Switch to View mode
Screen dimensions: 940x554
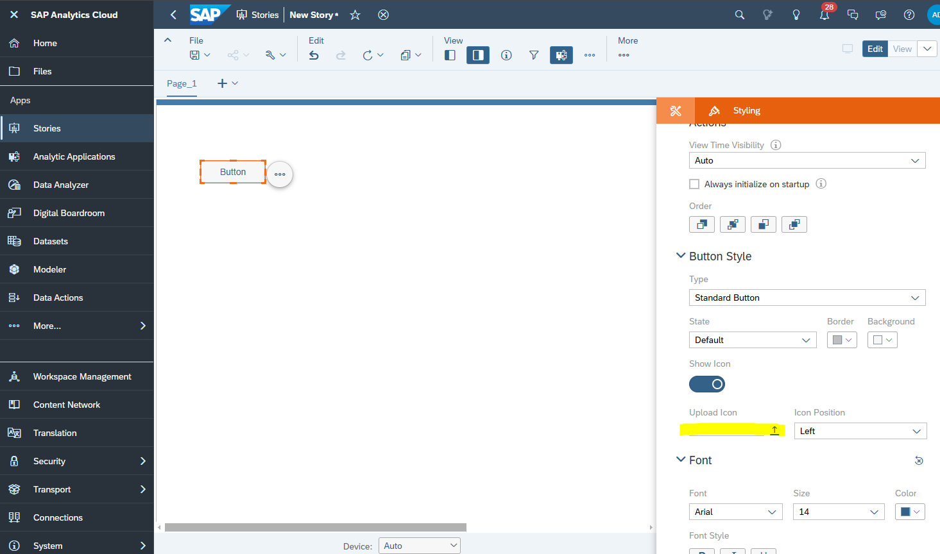point(902,49)
